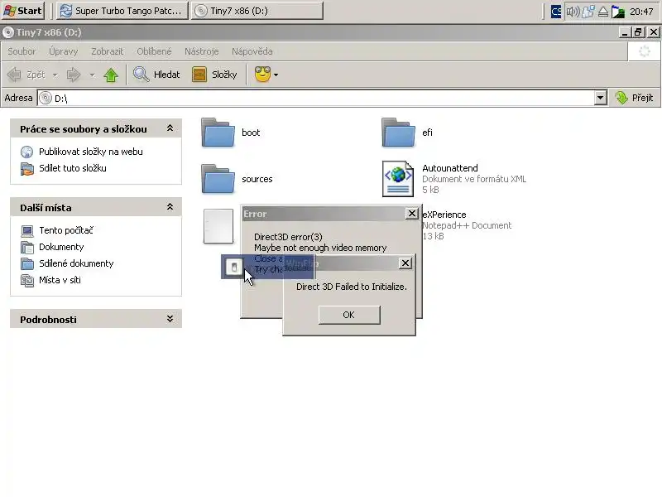
Task: Open the Soubor menu
Action: pos(22,51)
